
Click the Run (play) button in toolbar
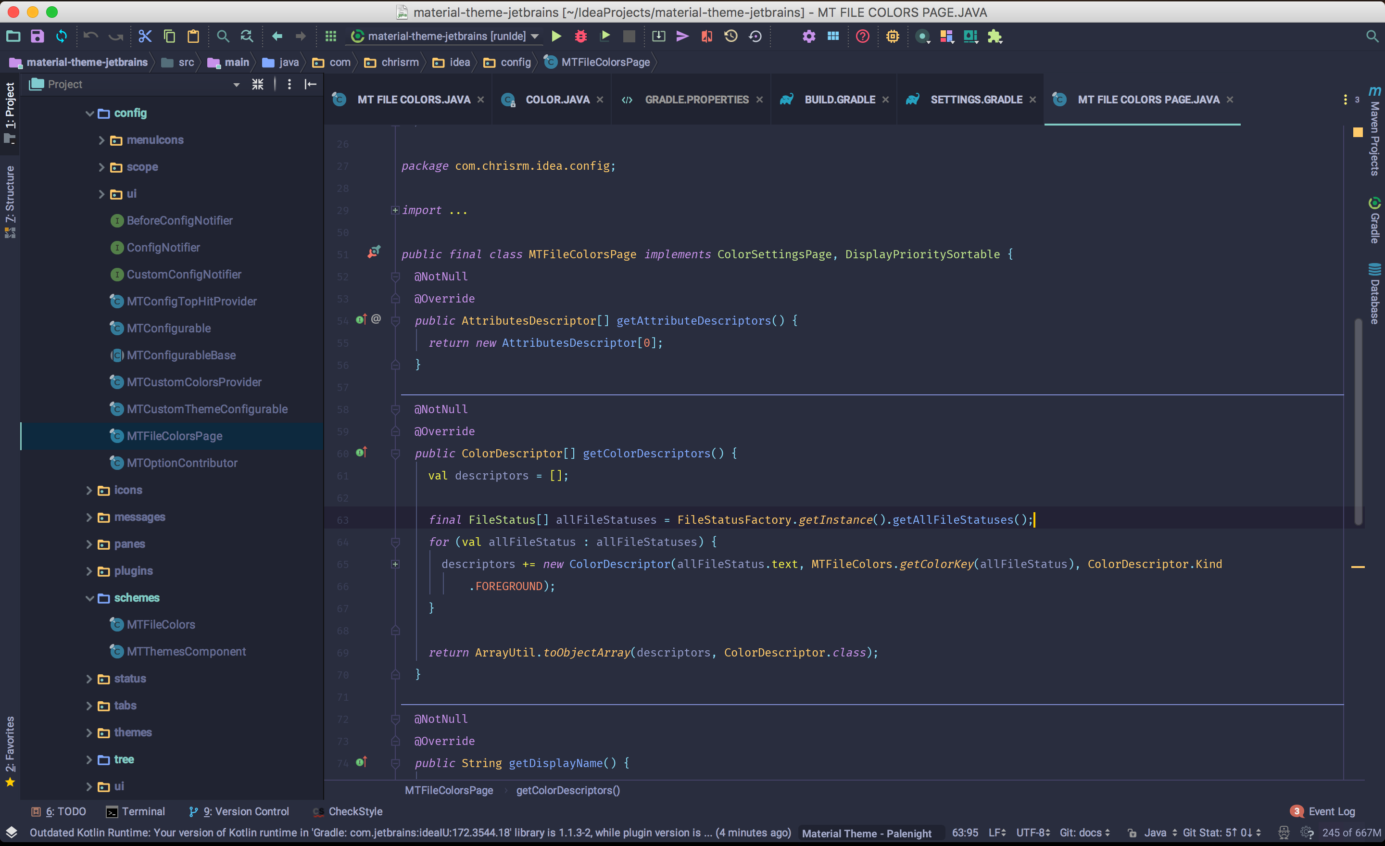click(x=557, y=37)
